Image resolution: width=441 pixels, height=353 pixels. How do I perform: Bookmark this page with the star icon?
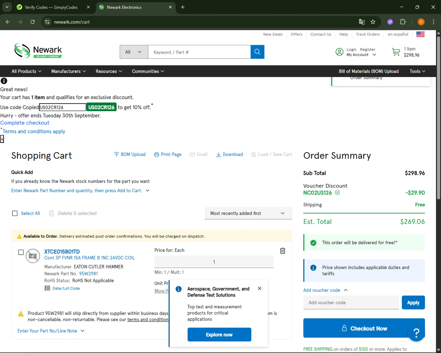[x=373, y=22]
